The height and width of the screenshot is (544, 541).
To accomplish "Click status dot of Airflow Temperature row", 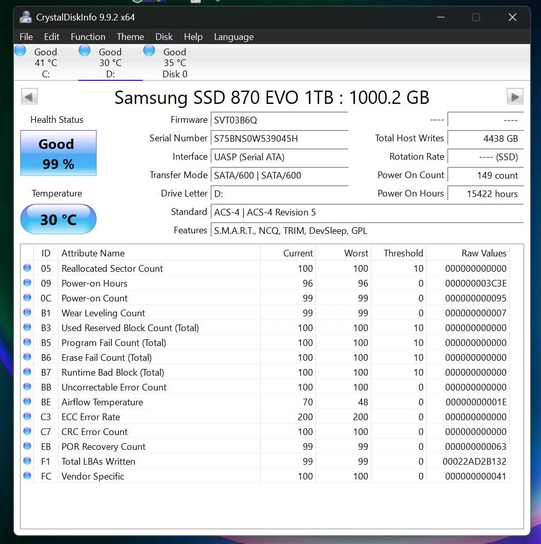I will click(27, 401).
